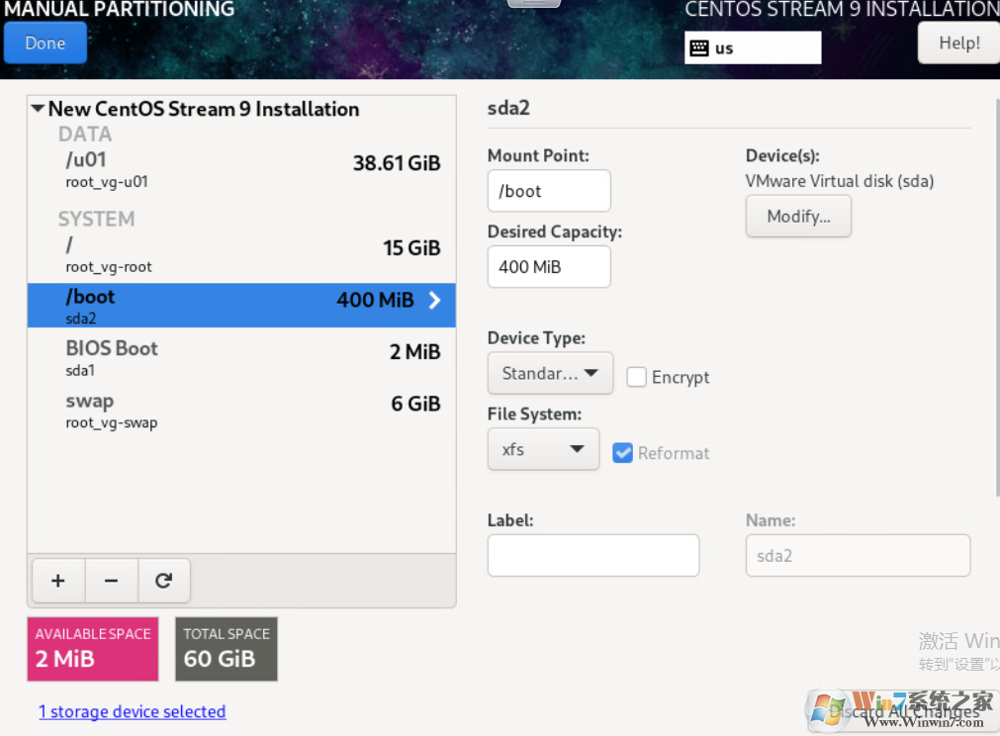This screenshot has width=1000, height=736.
Task: Click the Label input field
Action: coord(593,556)
